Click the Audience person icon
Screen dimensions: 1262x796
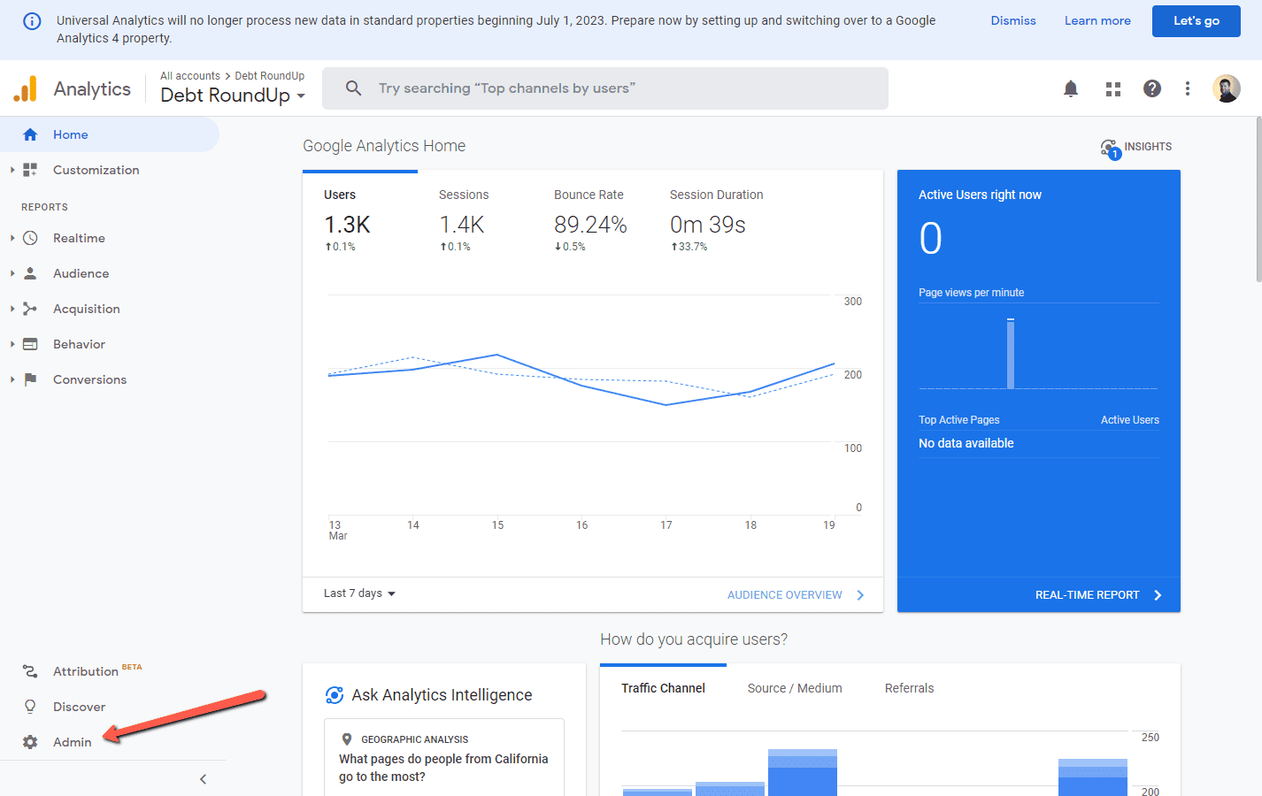click(x=30, y=273)
